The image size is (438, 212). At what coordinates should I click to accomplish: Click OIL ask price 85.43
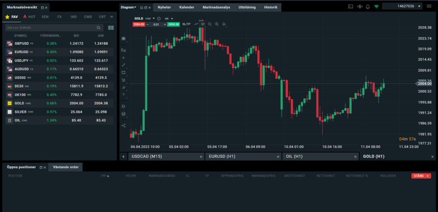click(x=101, y=120)
